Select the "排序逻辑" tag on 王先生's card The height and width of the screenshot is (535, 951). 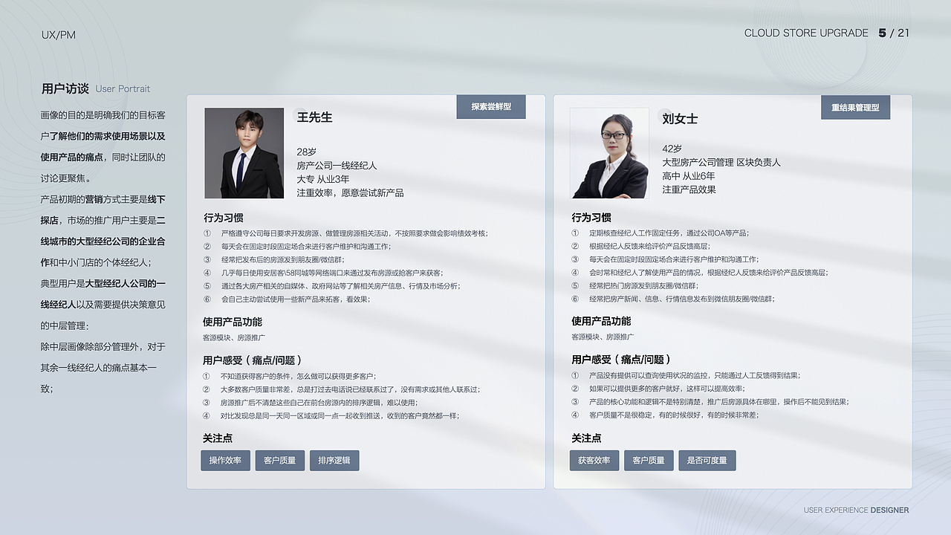334,460
